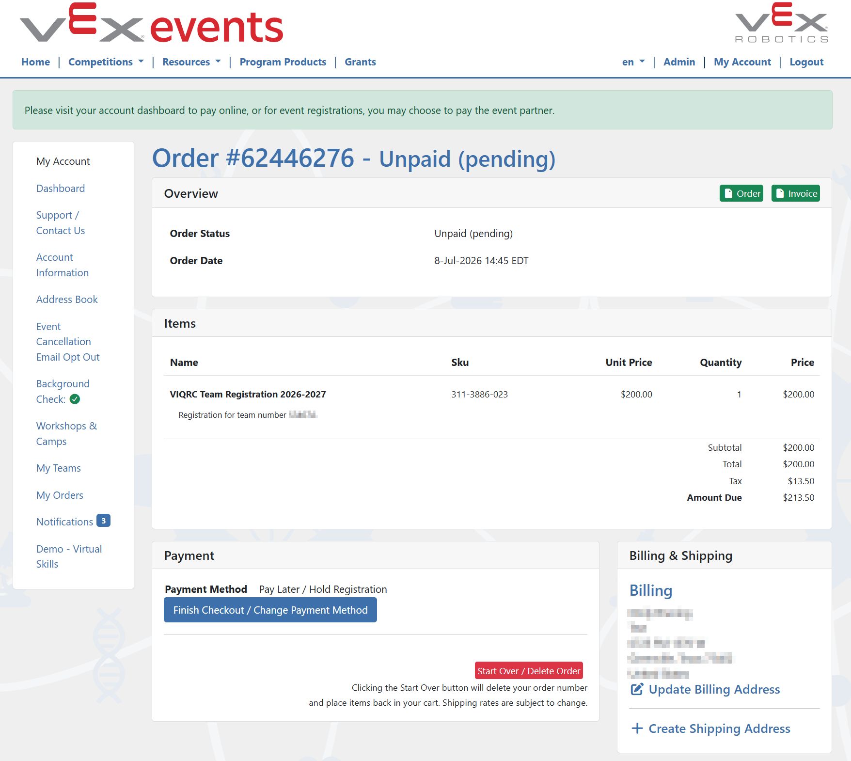Click the Tax value $13.50
The image size is (851, 761).
tap(801, 481)
